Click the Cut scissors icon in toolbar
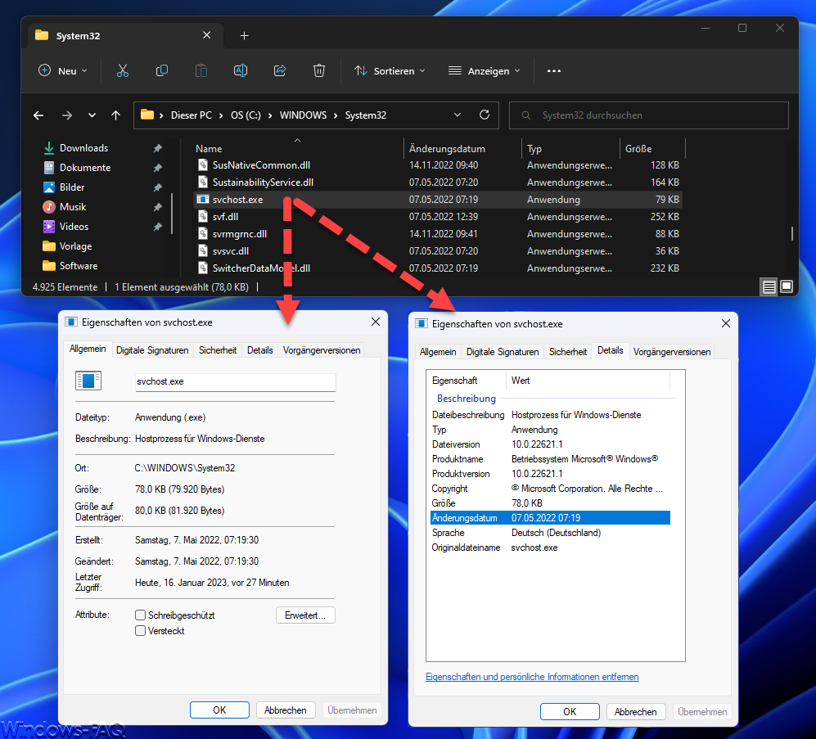 tap(122, 70)
